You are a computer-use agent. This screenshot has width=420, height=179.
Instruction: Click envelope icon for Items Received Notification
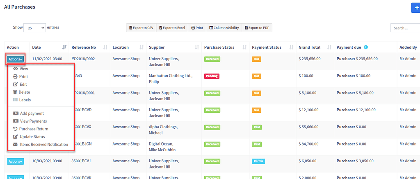(x=16, y=145)
